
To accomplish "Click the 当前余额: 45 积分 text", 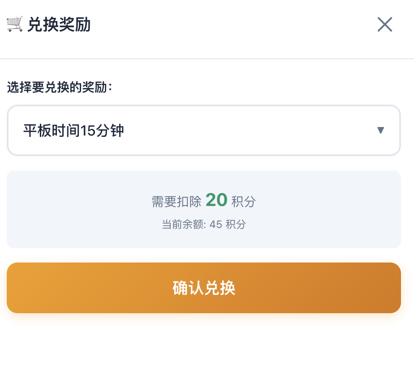I will (203, 224).
